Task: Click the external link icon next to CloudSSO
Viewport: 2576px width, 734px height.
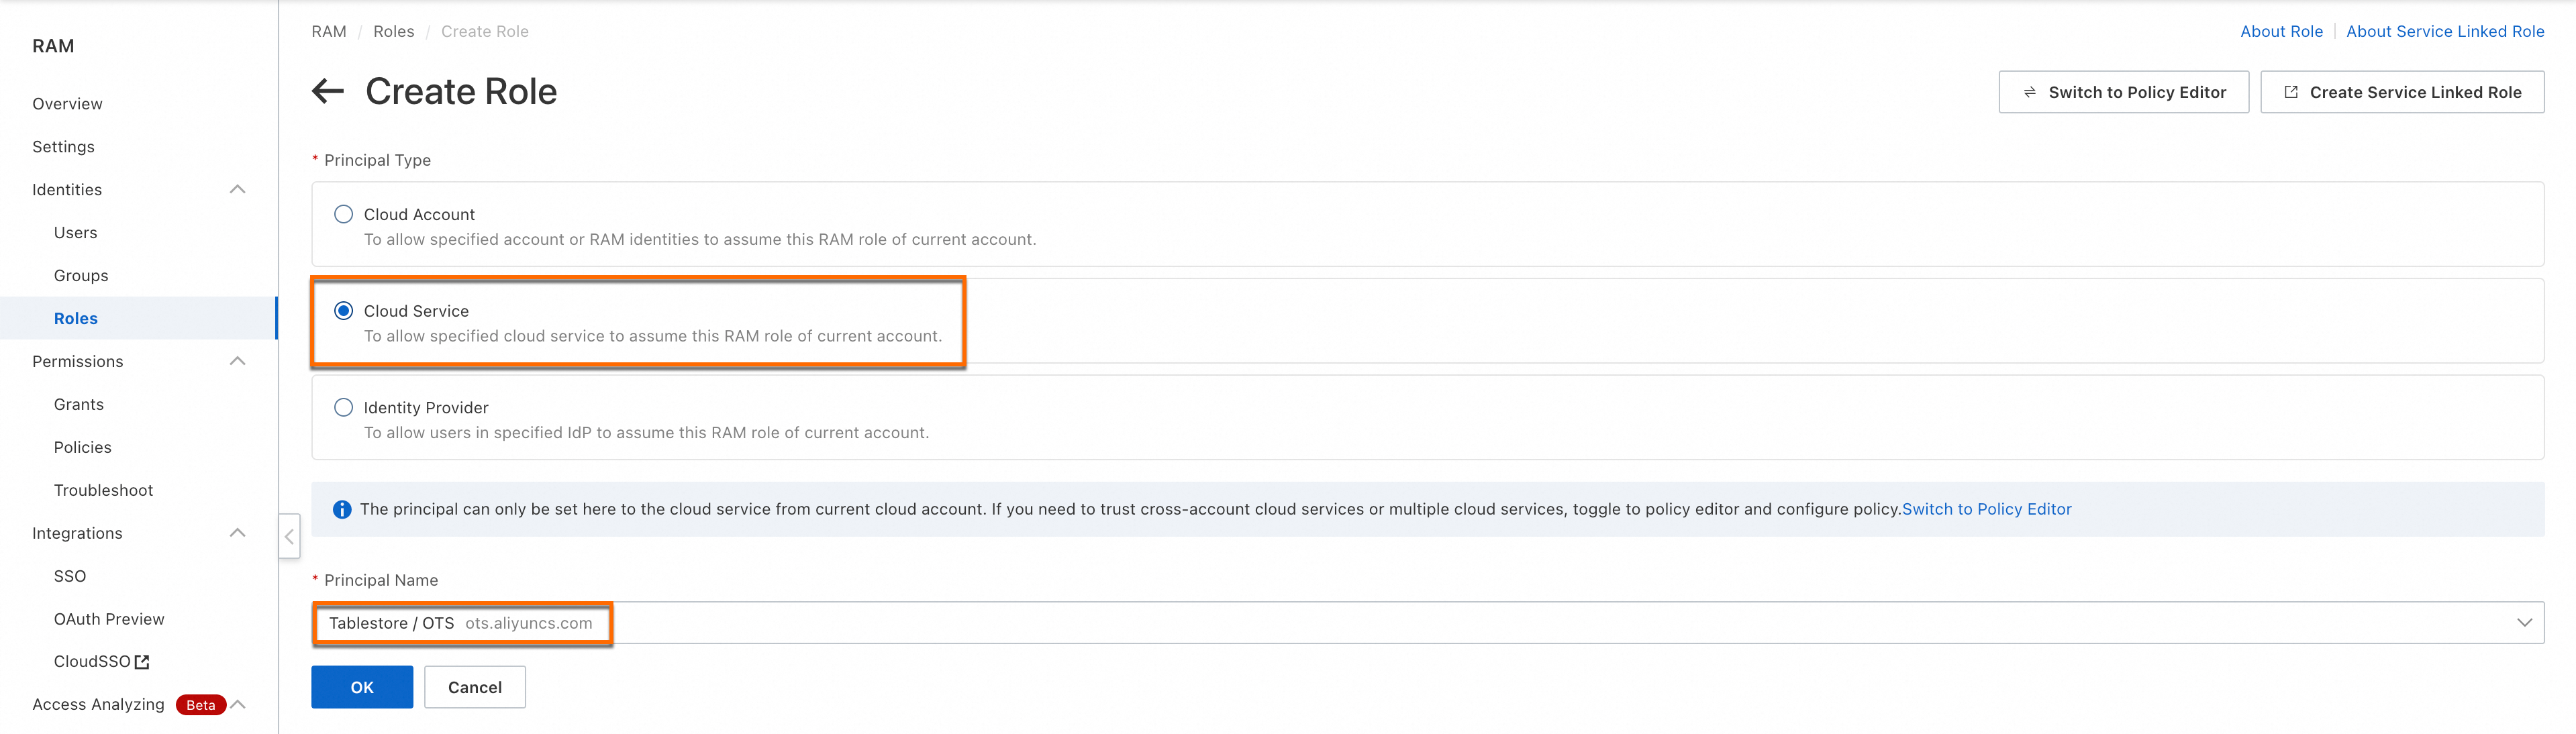Action: 142,662
